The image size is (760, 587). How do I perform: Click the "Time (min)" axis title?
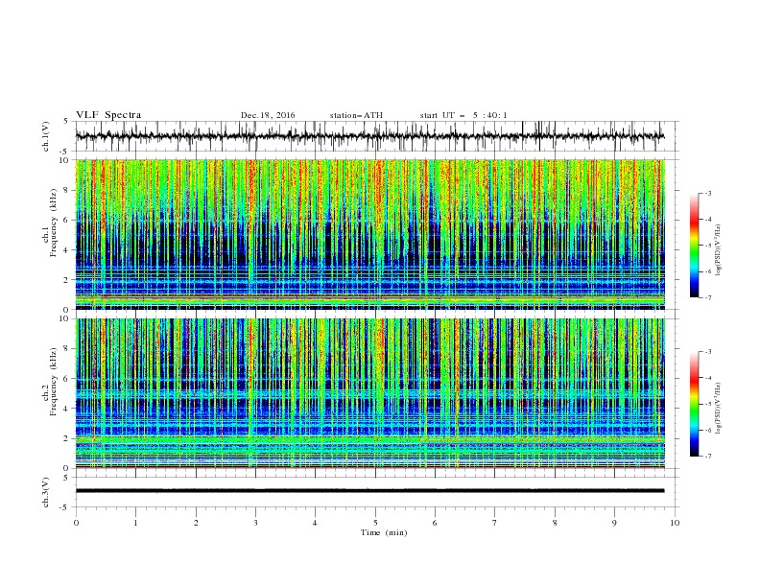[x=384, y=532]
